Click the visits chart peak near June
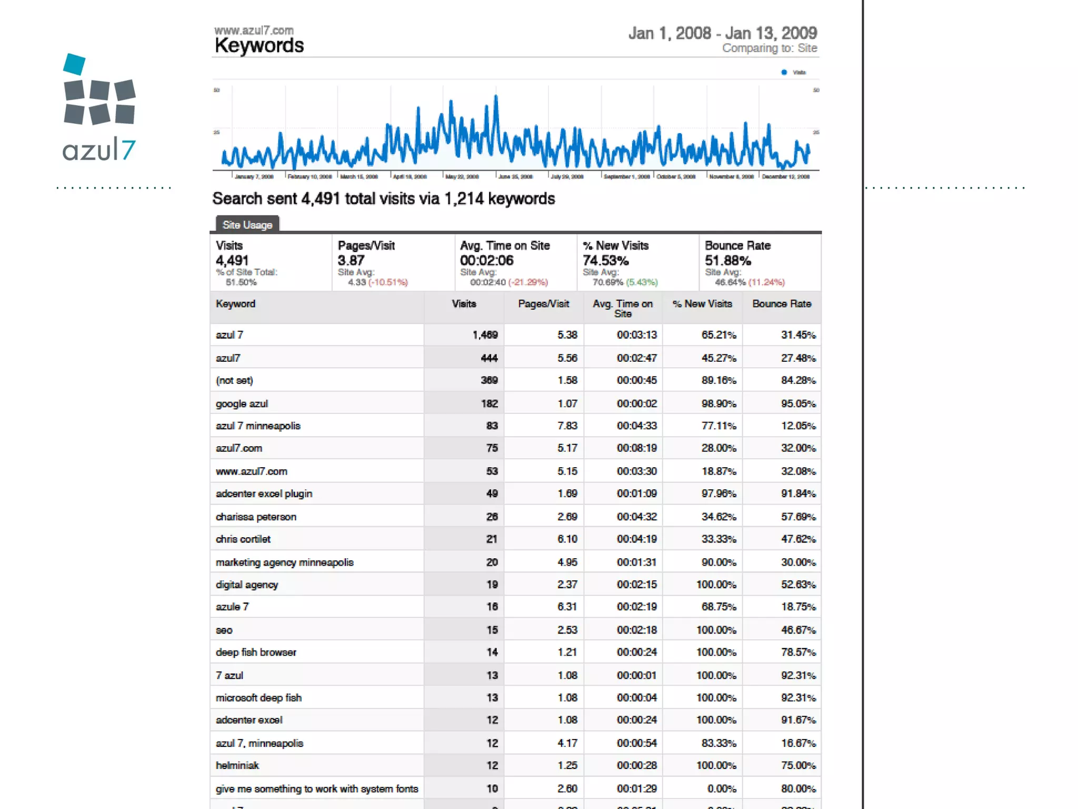This screenshot has width=1078, height=809. pyautogui.click(x=496, y=97)
